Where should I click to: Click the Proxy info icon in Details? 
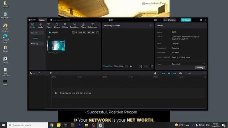[204, 64]
